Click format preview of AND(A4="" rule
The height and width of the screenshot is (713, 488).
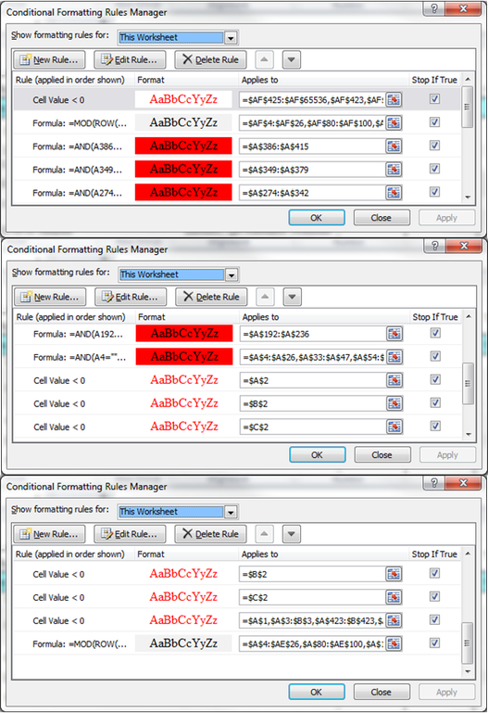(184, 356)
